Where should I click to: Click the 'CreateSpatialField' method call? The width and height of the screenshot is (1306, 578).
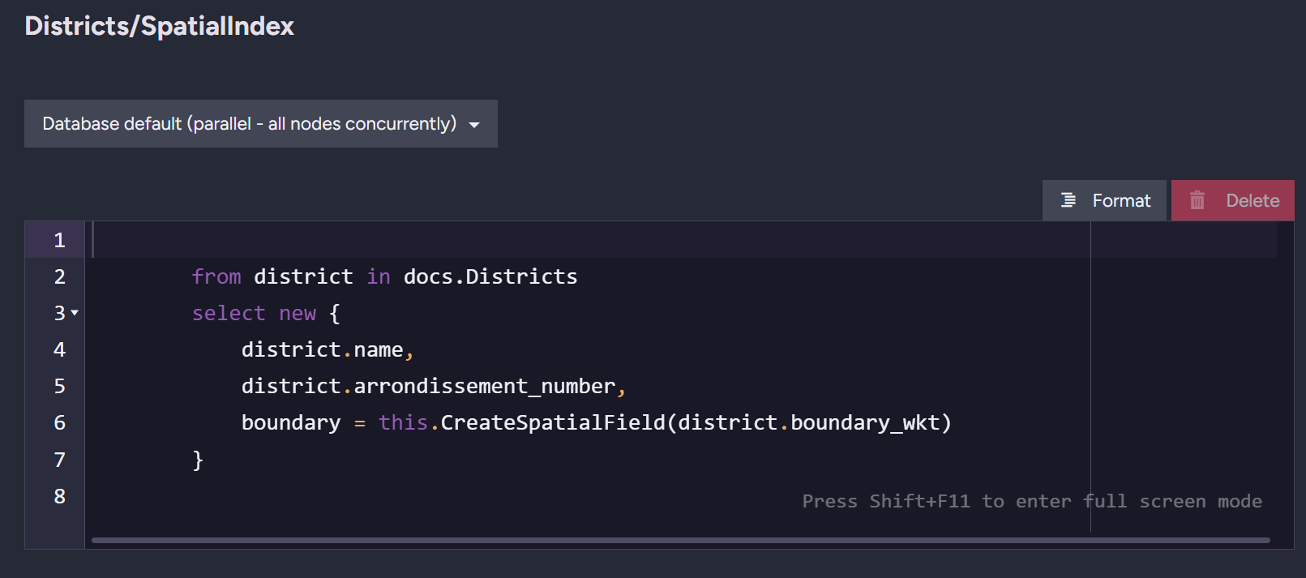click(x=552, y=423)
